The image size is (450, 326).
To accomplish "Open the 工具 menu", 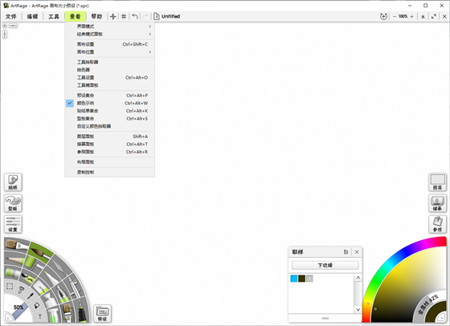I will pyautogui.click(x=54, y=16).
